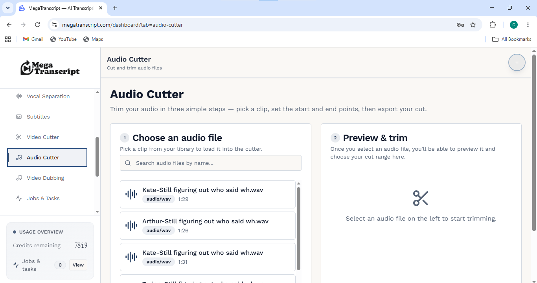Click the sidebar navigation scrollbar thumb
The image size is (537, 283).
pyautogui.click(x=97, y=157)
